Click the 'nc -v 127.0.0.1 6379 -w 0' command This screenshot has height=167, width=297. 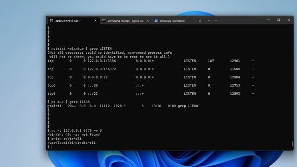77,131
